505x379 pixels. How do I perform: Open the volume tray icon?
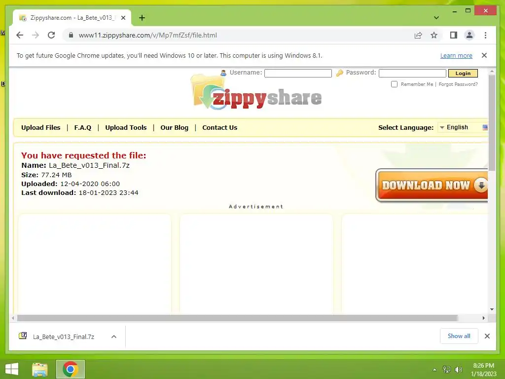click(x=459, y=370)
